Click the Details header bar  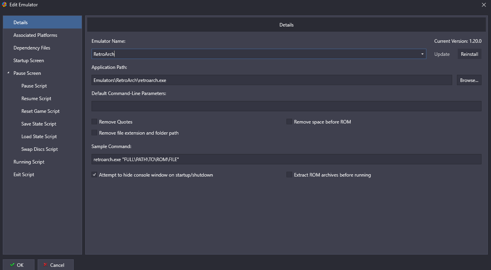tap(287, 25)
